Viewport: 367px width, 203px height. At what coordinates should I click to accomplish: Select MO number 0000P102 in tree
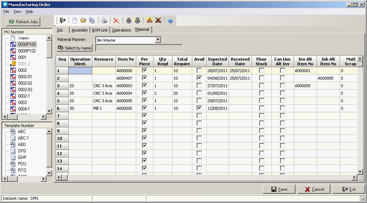coord(27,51)
